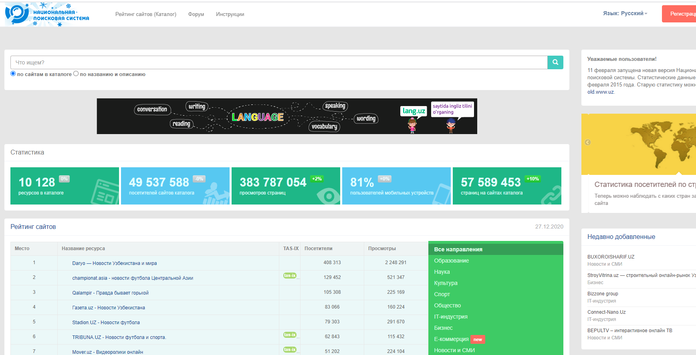
Task: Click views value 225 169
Action: click(x=396, y=292)
